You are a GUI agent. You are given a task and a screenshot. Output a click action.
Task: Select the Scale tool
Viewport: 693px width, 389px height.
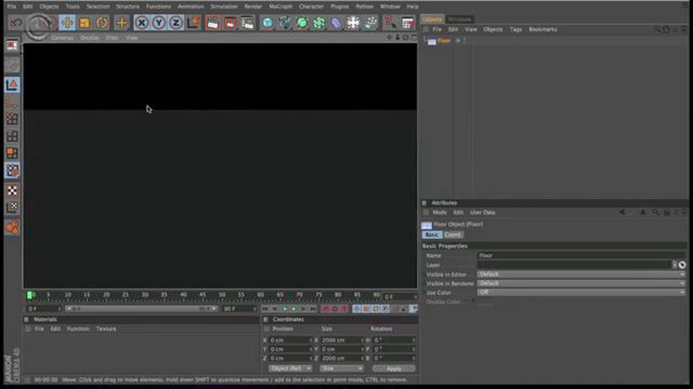(x=84, y=22)
